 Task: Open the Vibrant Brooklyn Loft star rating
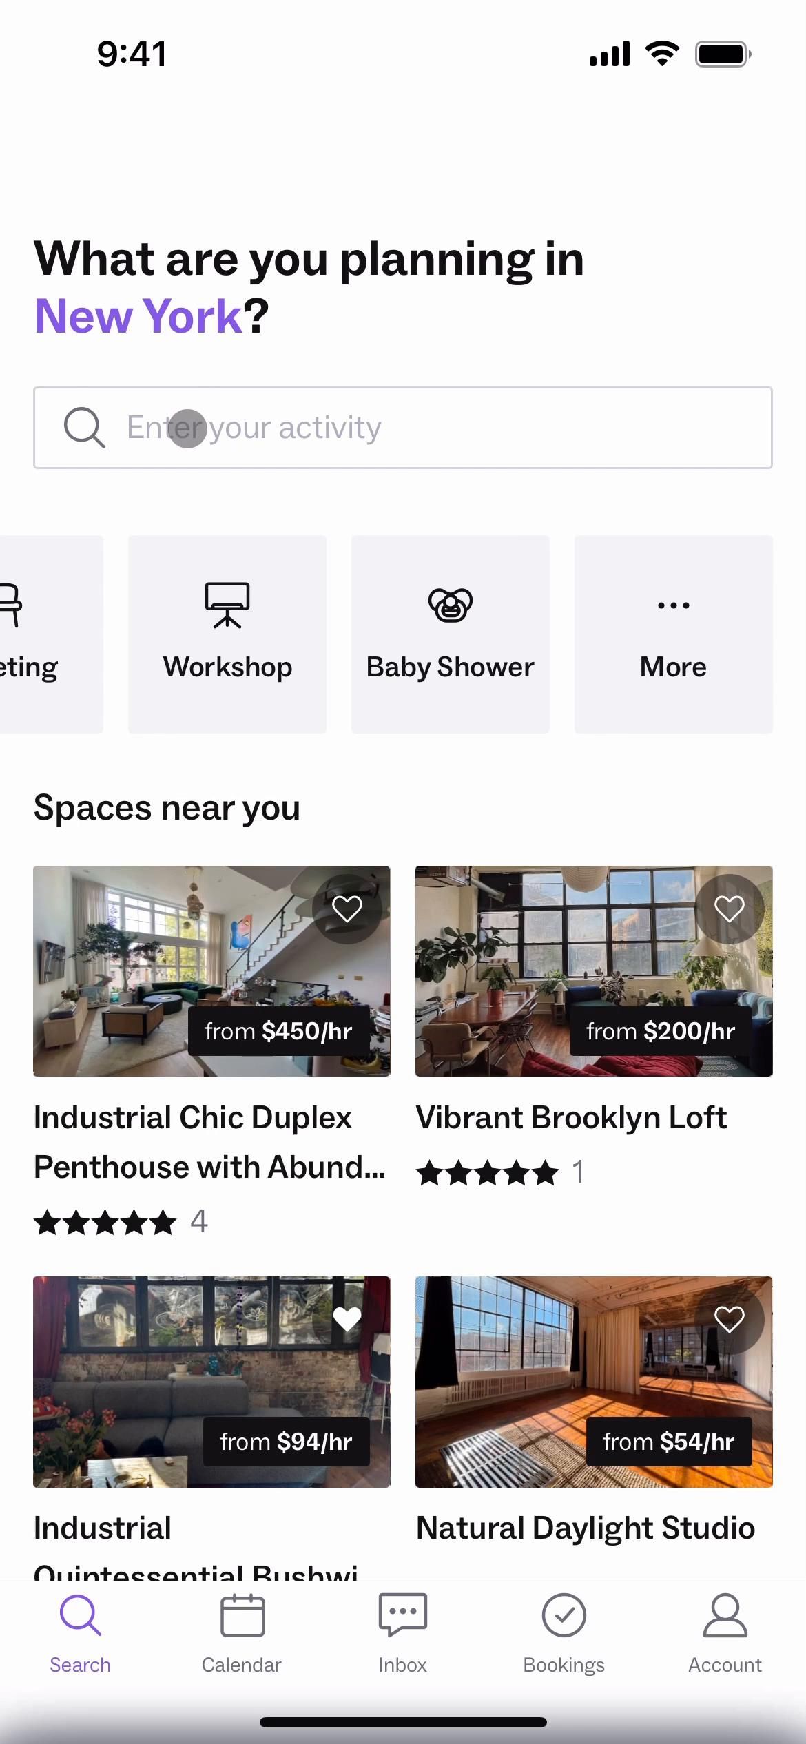[x=488, y=1172]
